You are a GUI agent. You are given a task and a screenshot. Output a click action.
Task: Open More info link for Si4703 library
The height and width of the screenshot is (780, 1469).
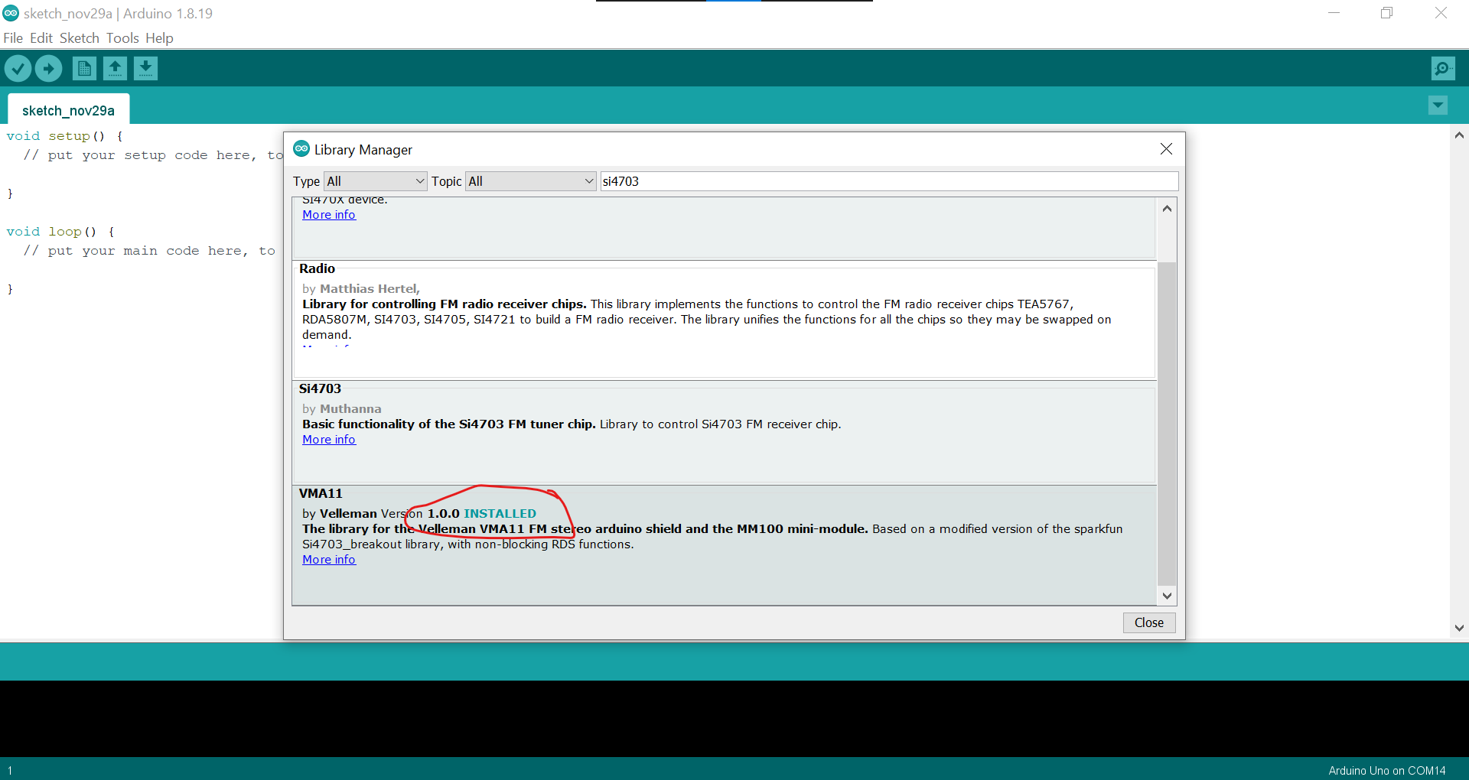click(x=329, y=440)
